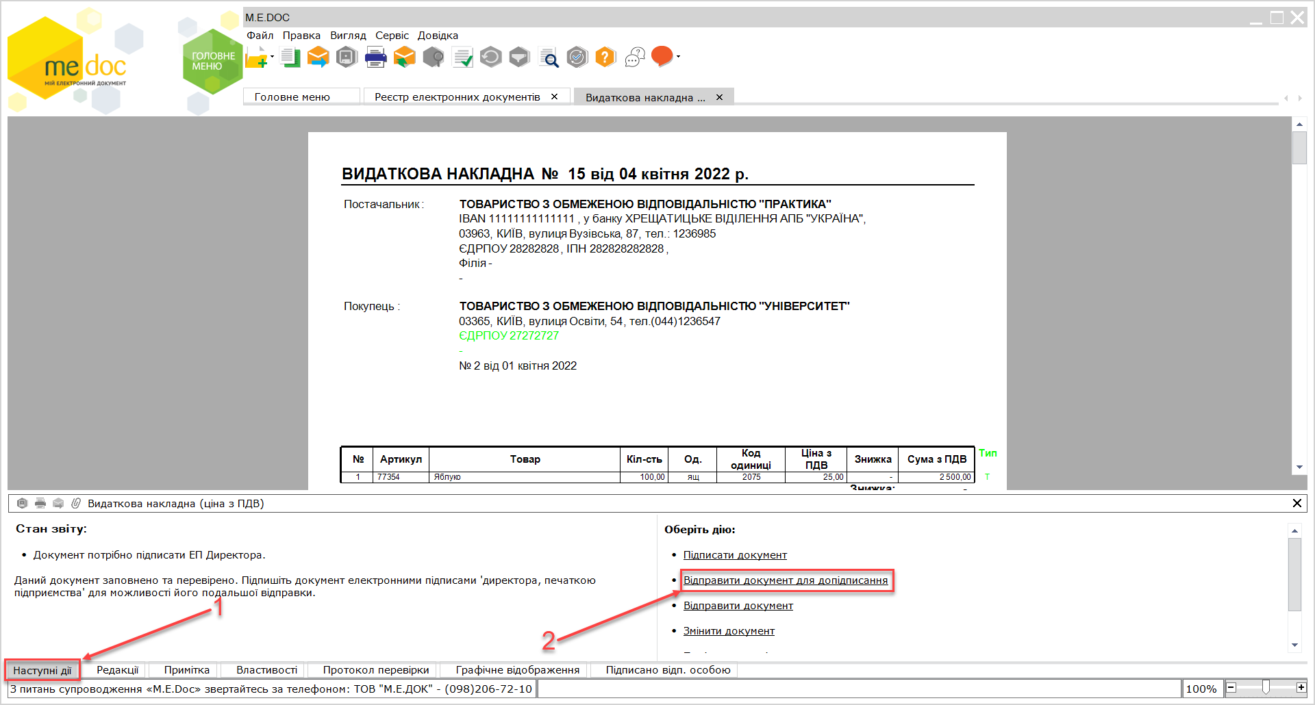Close the Видаткова накладна tab

point(719,97)
